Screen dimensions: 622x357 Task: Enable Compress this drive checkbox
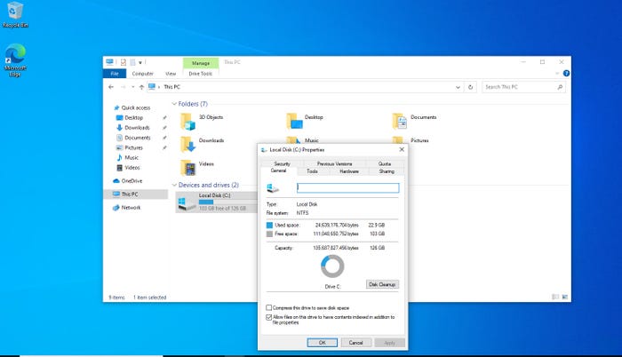269,308
